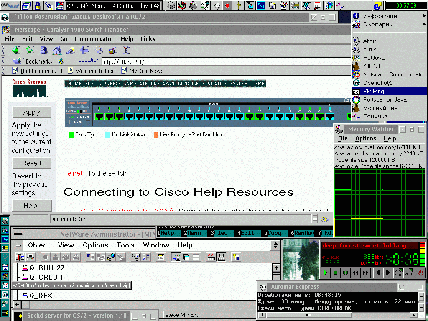Click the exit door icon in NetWare Administrator
Viewport: 428px width, 321px height.
20,257
